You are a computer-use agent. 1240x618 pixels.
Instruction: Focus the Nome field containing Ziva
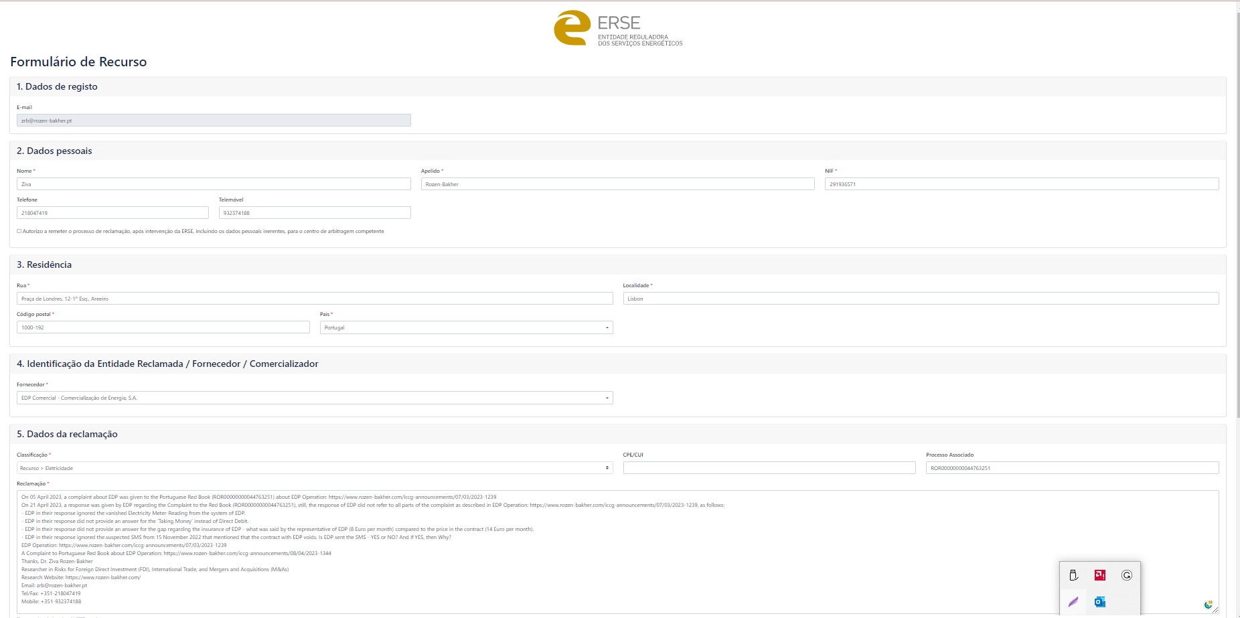point(214,184)
